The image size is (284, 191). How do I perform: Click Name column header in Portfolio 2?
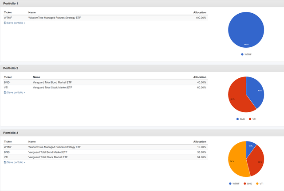pyautogui.click(x=36, y=77)
